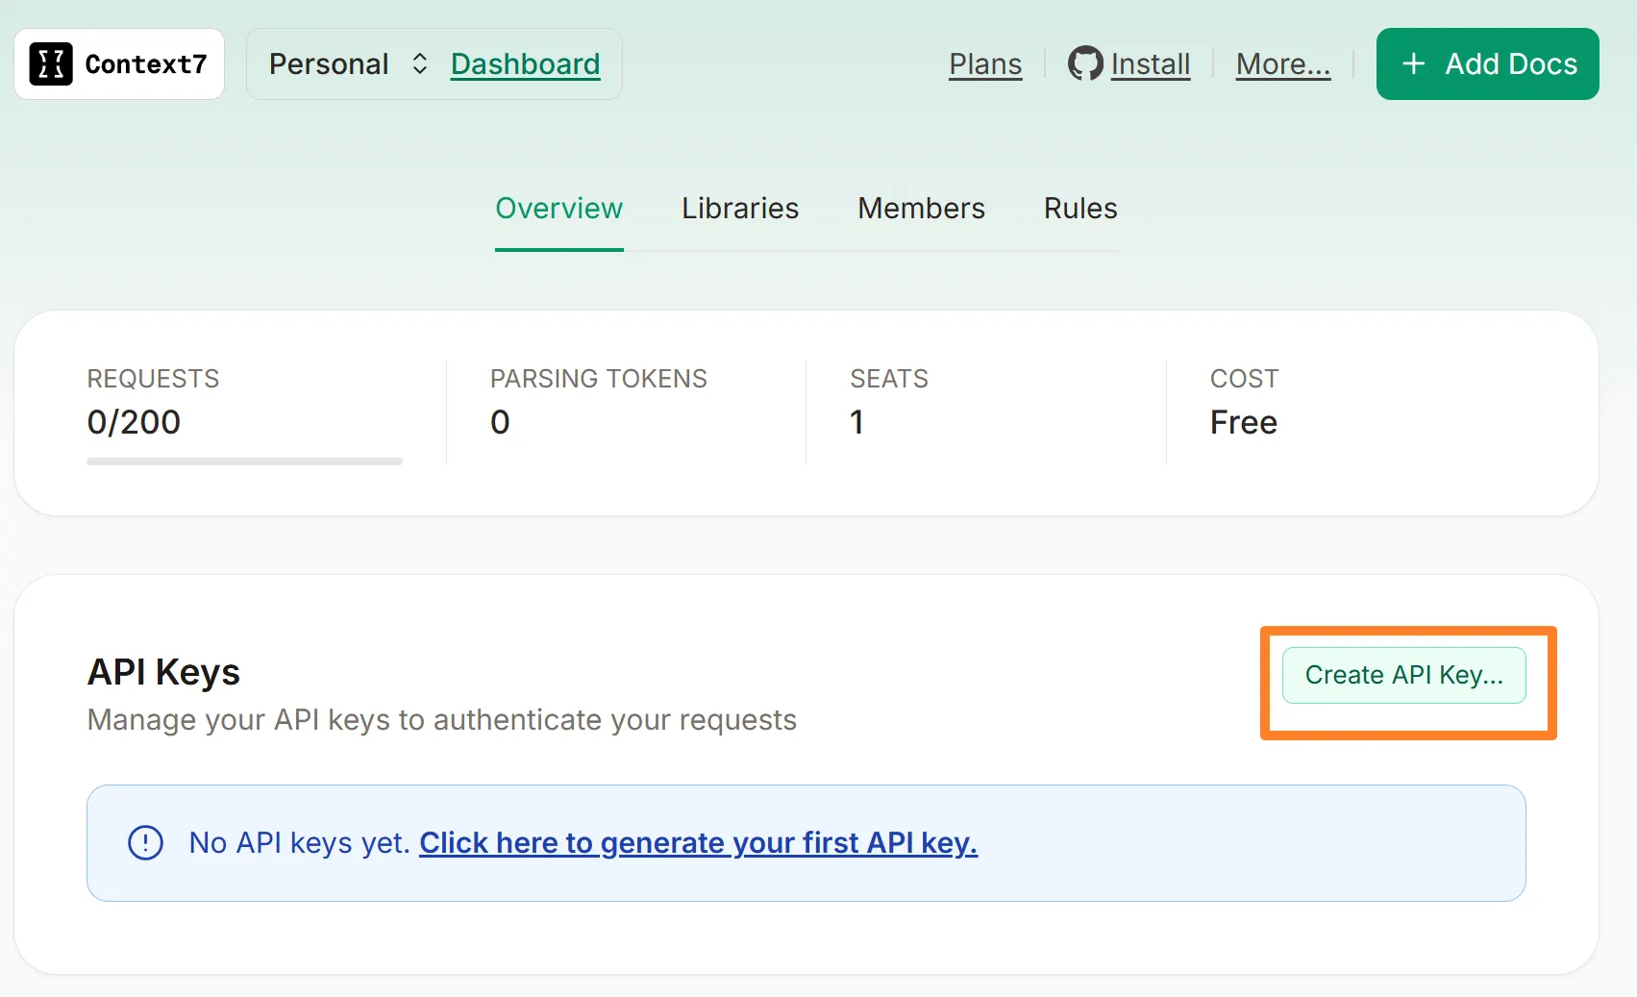Click the up-down chevron next to Personal
The image size is (1637, 997).
pos(420,64)
